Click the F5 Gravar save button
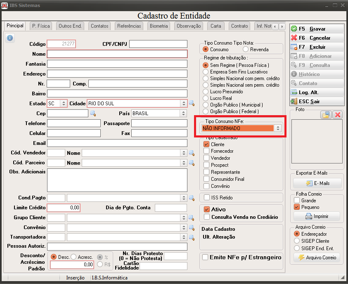The height and width of the screenshot is (284, 348). (317, 28)
